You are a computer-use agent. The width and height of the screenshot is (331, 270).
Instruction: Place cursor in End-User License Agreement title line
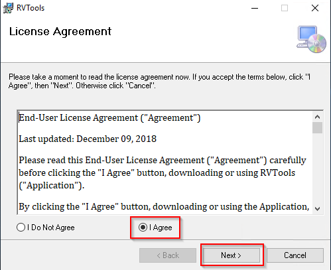pos(109,117)
